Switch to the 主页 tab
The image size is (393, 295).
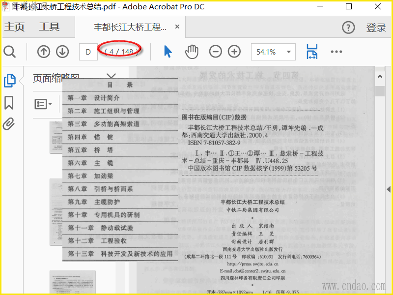pos(14,27)
